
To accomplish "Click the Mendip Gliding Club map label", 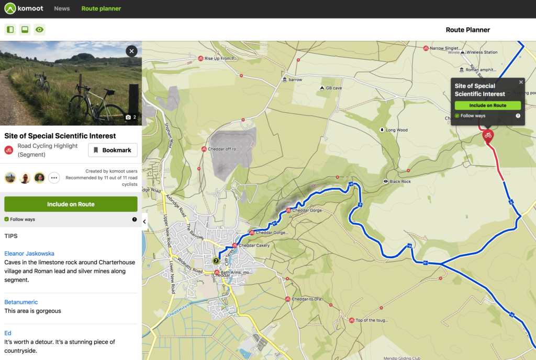I will (402, 358).
